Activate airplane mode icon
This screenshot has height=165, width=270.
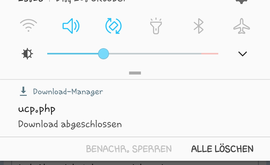click(241, 26)
